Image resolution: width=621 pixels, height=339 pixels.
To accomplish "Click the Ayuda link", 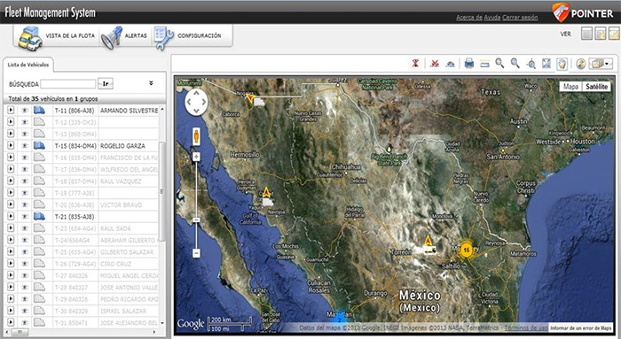I will pyautogui.click(x=491, y=18).
